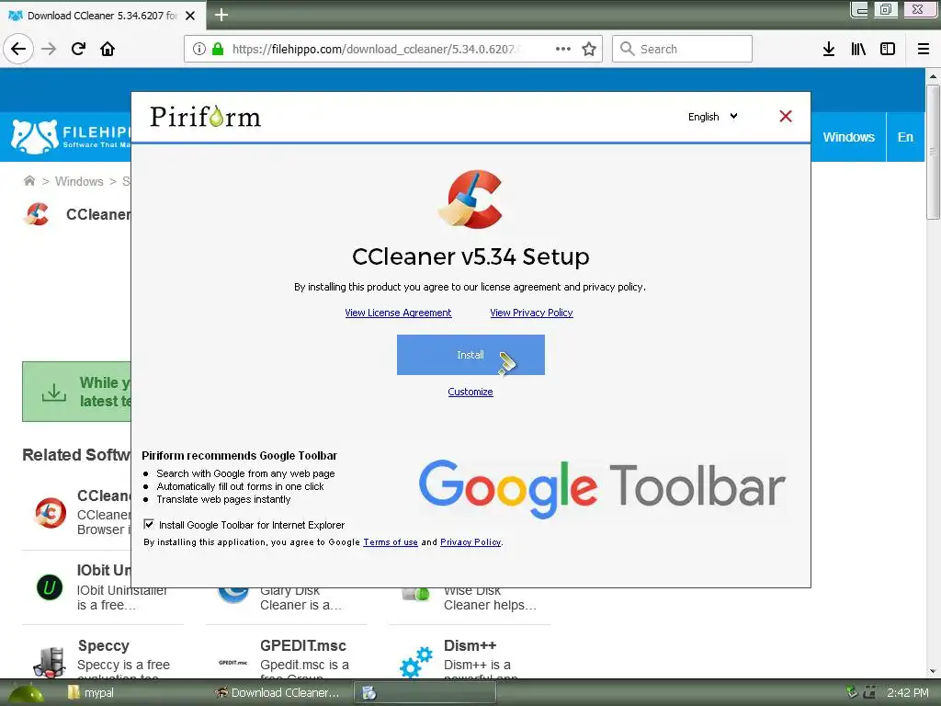
Task: Click the scrollbar down arrow
Action: 933,671
